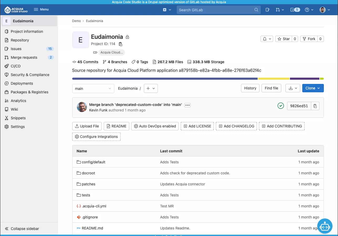Click the dark purple segment of languages bar
This screenshot has width=338, height=236.
(x=305, y=79)
